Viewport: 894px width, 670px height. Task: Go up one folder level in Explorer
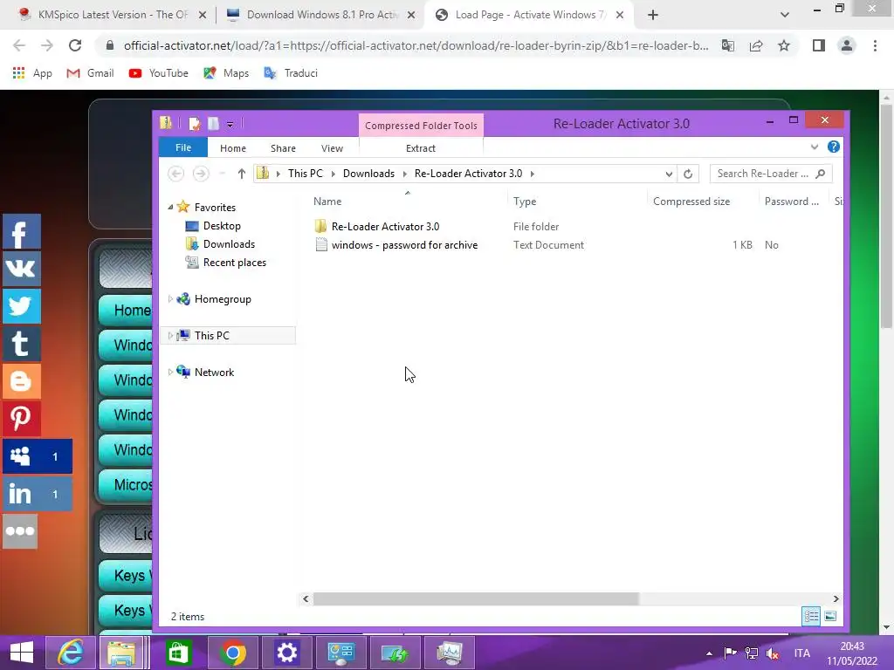click(241, 174)
